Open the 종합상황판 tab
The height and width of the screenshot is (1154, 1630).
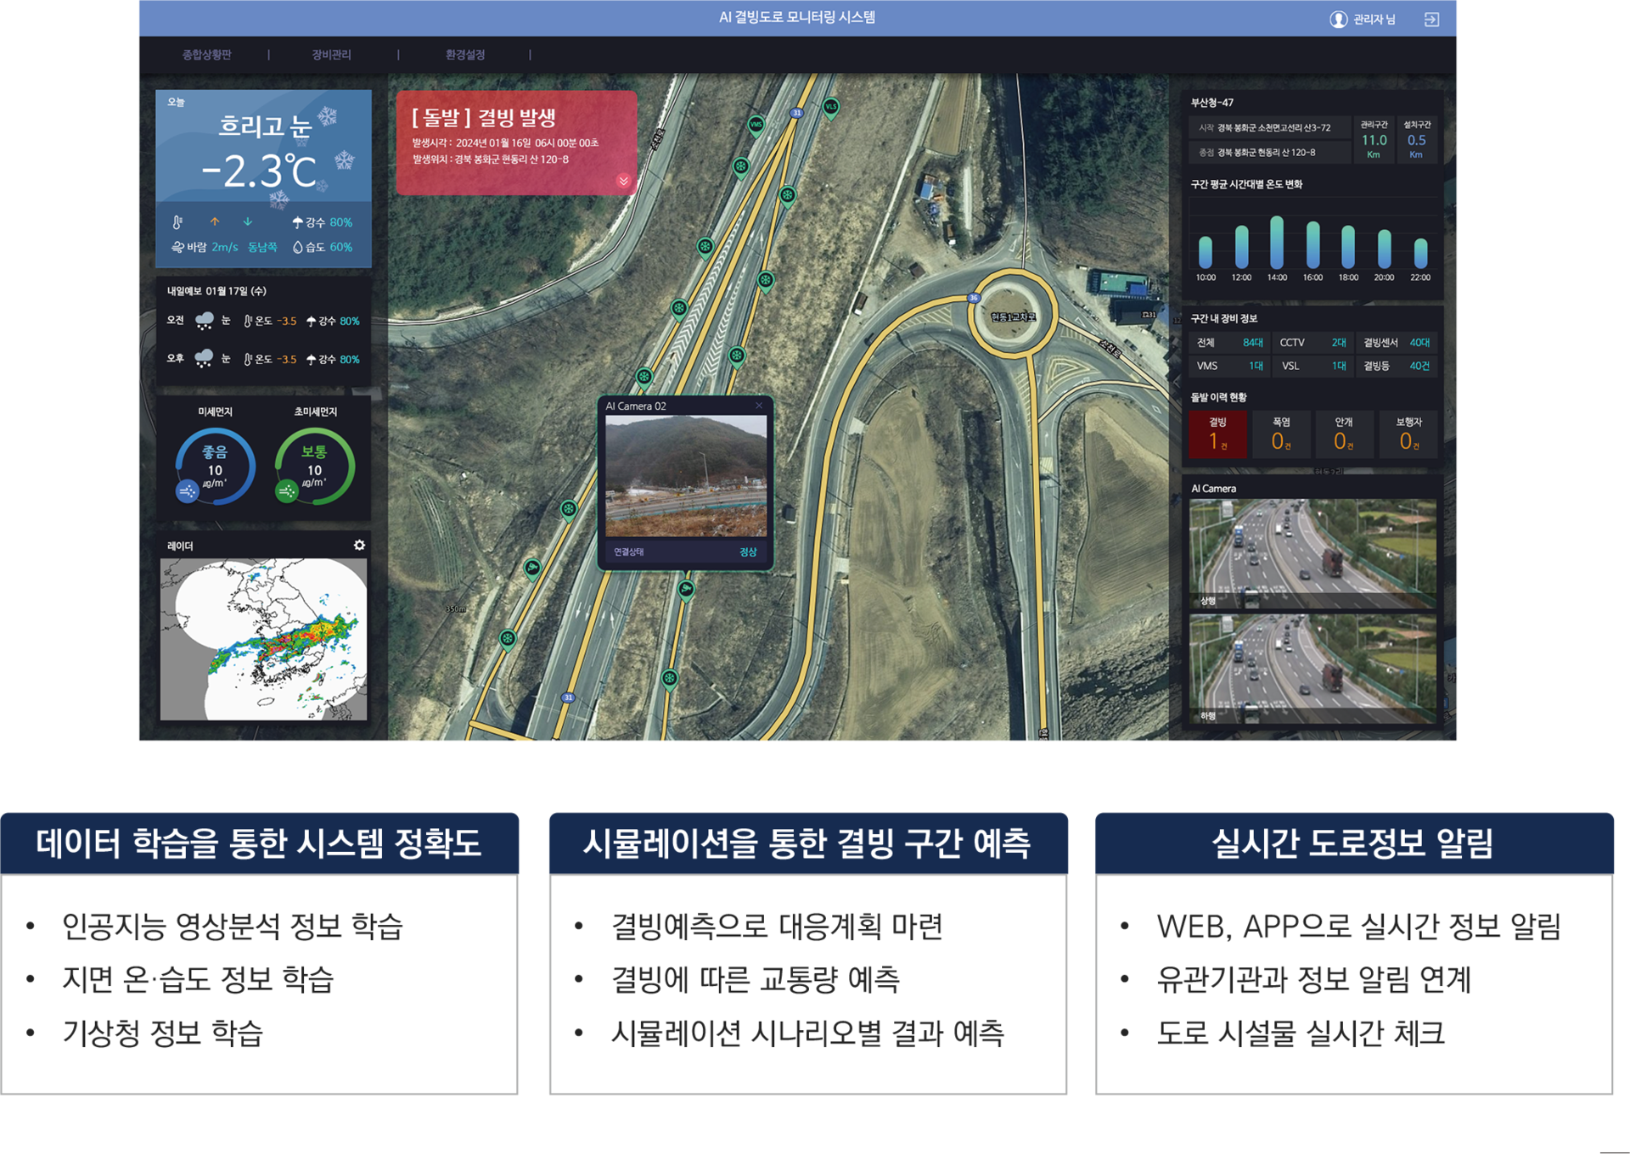206,54
